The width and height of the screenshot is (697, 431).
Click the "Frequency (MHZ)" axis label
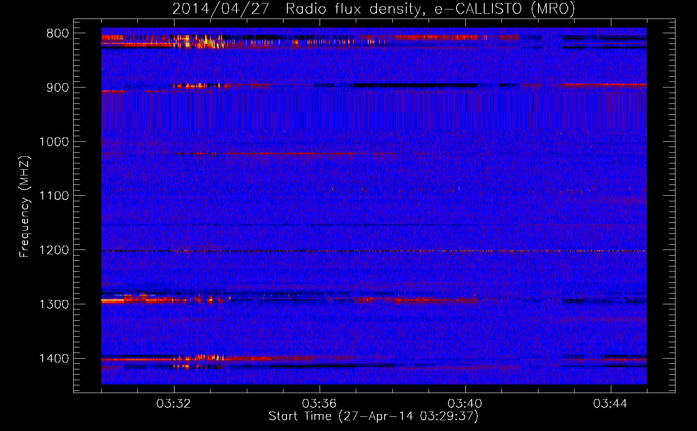(25, 207)
